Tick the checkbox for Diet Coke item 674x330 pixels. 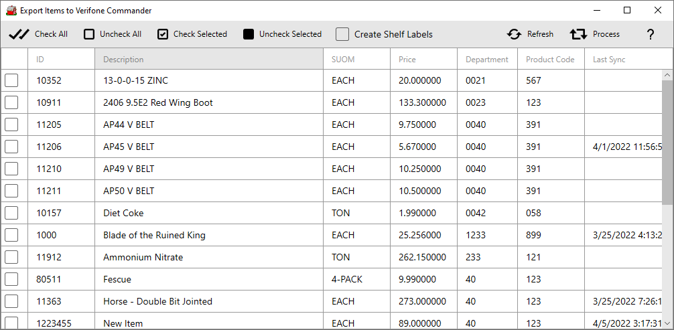(12, 213)
